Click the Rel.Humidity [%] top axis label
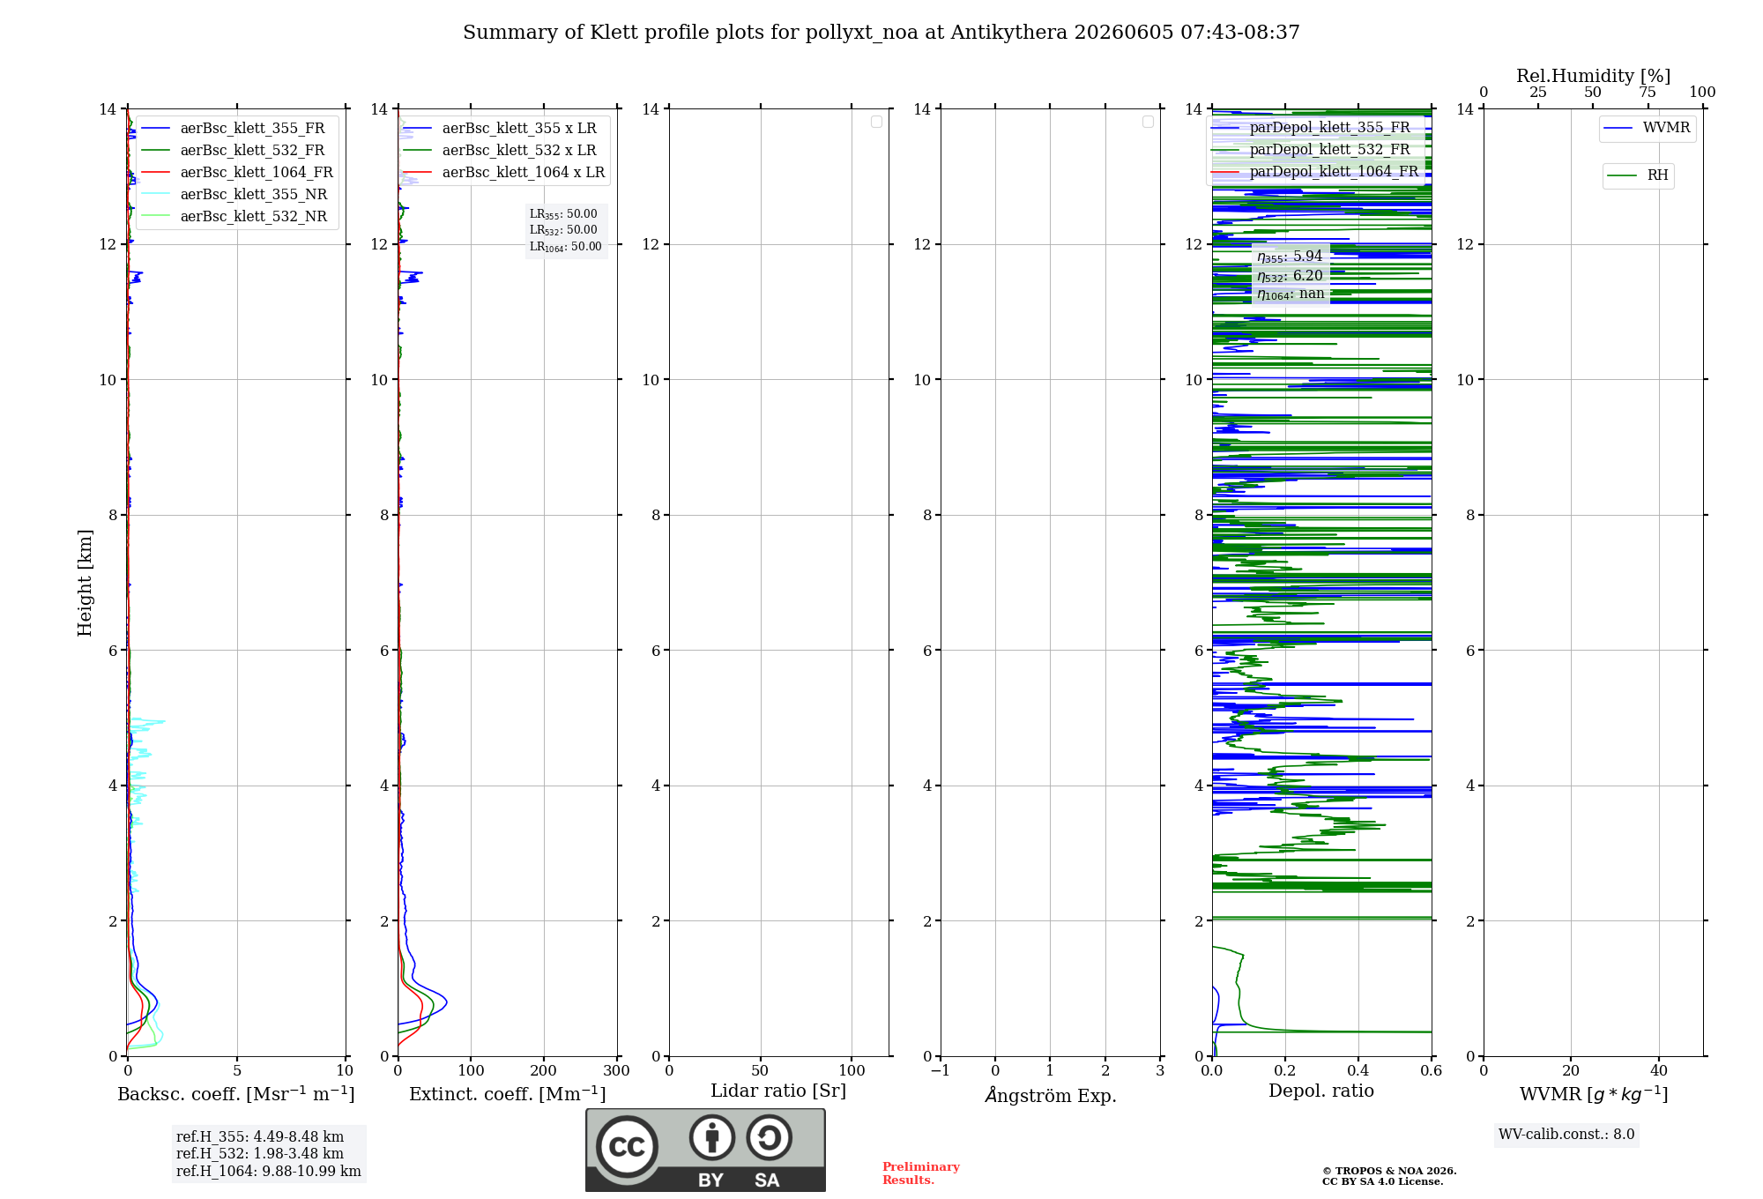 click(1593, 76)
